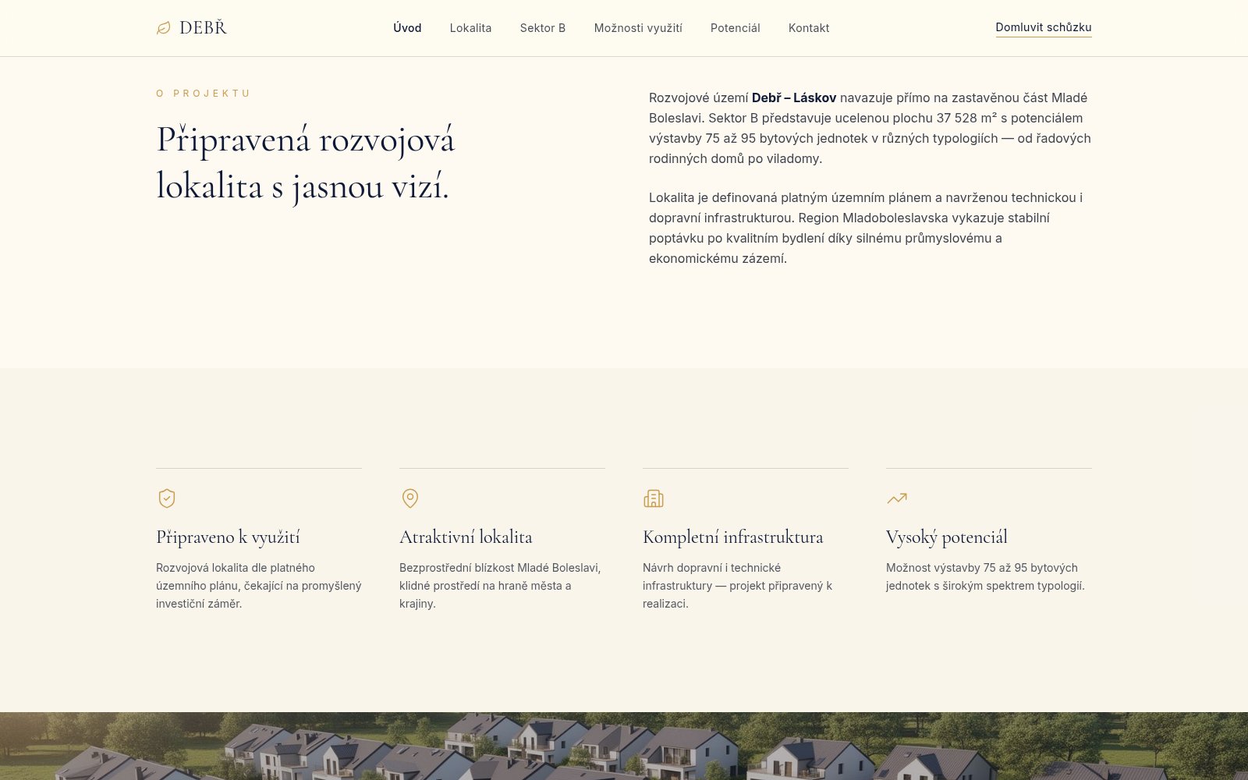
Task: Open the Lokalita navigation item
Action: 471,28
